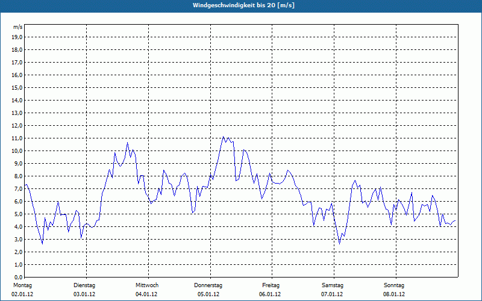Click the 6,0 y-axis label

[17, 202]
